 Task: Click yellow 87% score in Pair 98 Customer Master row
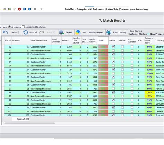point(150,92)
